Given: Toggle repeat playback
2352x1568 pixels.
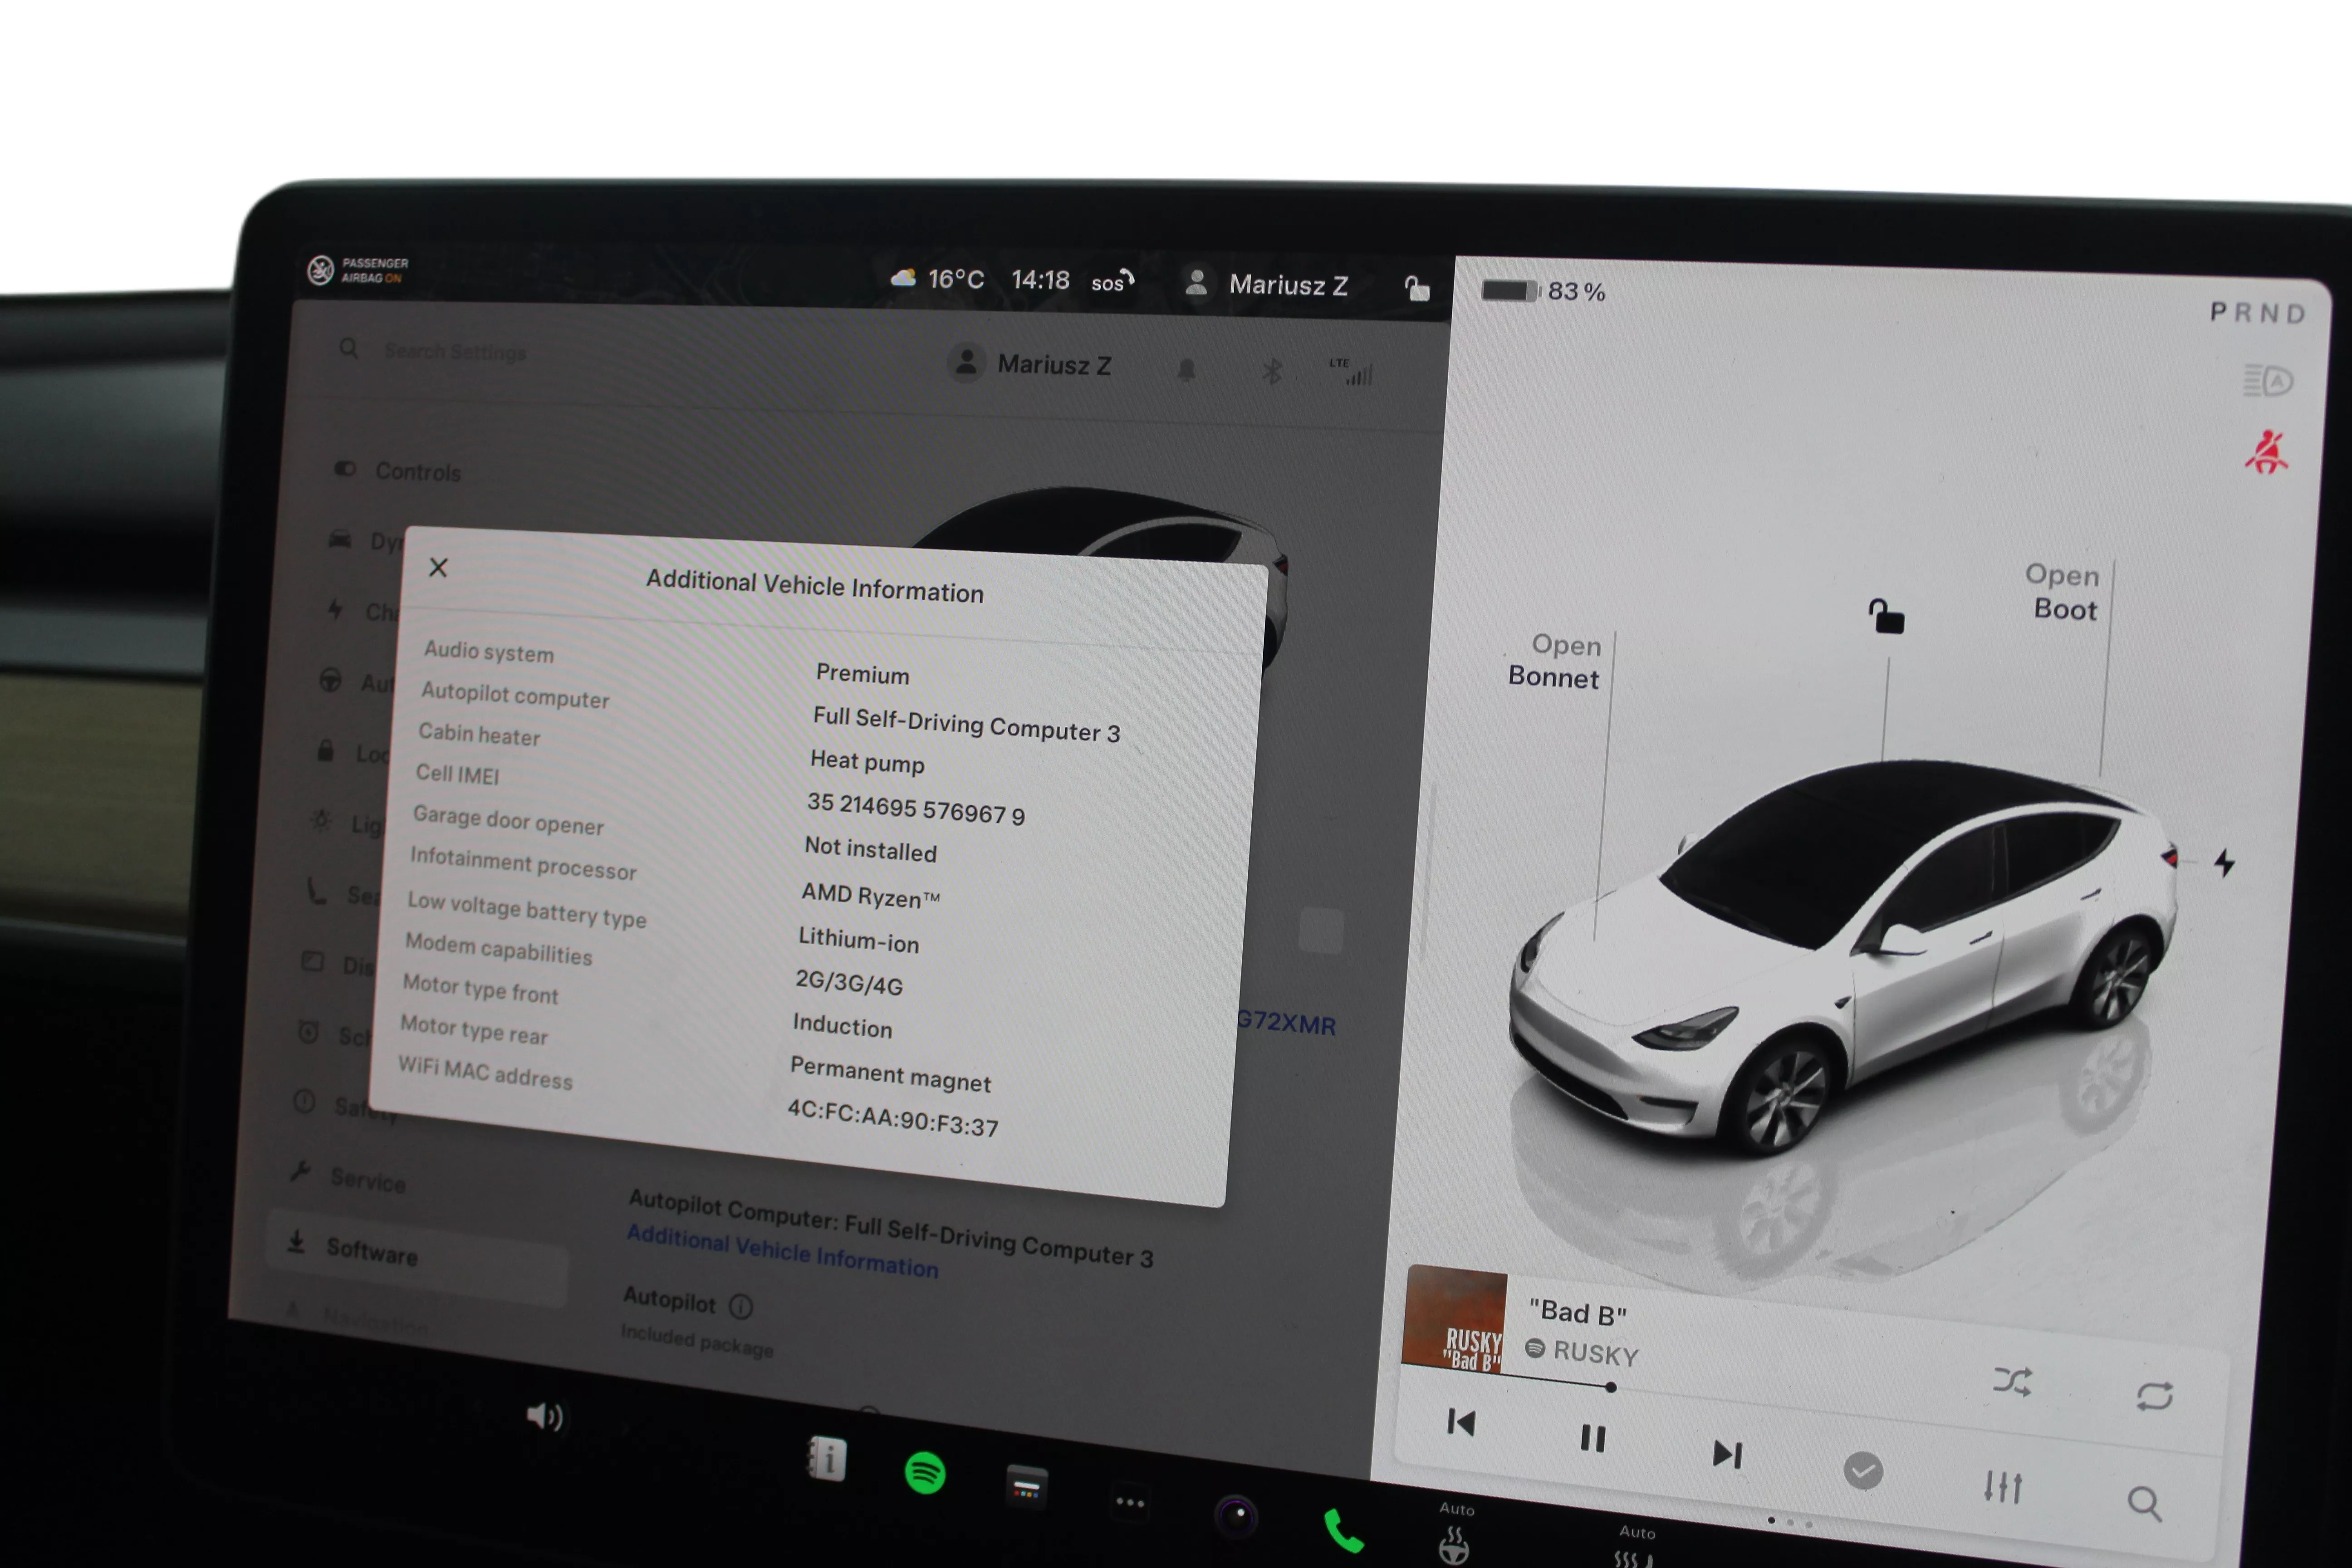Looking at the screenshot, I should 2154,1396.
